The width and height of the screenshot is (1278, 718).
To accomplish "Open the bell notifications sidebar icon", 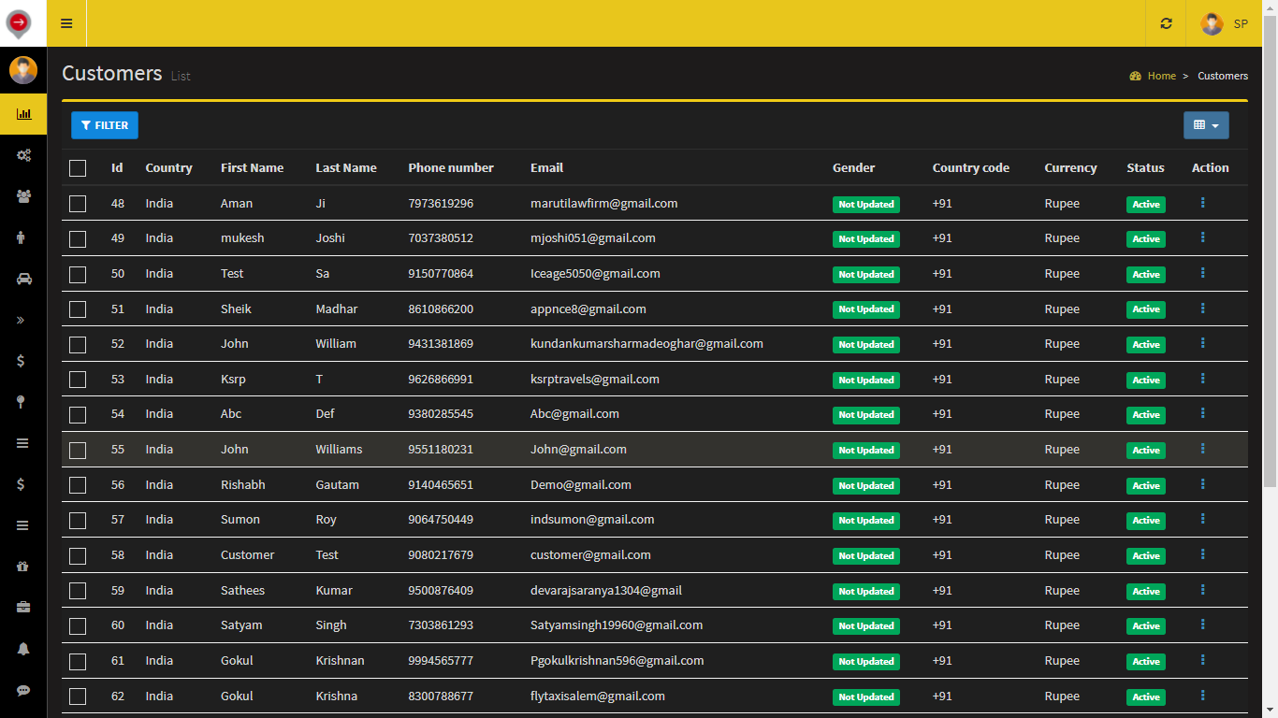I will tap(23, 649).
